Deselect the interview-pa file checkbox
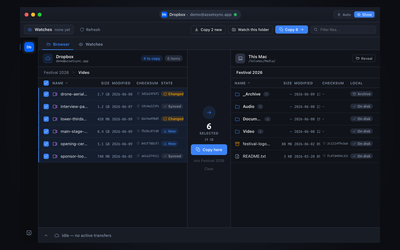Screen dimensions: 400x250 point(46,106)
